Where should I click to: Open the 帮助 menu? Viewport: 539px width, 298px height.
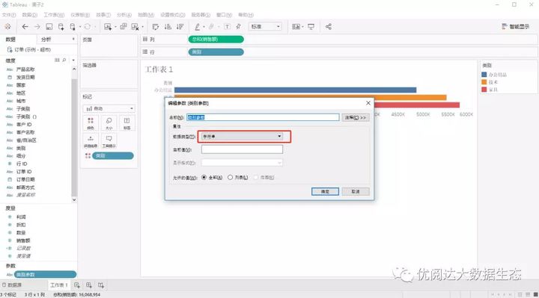click(x=246, y=15)
